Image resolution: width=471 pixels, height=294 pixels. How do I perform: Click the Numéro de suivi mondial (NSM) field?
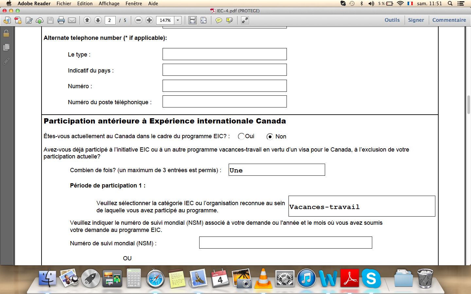pyautogui.click(x=285, y=243)
